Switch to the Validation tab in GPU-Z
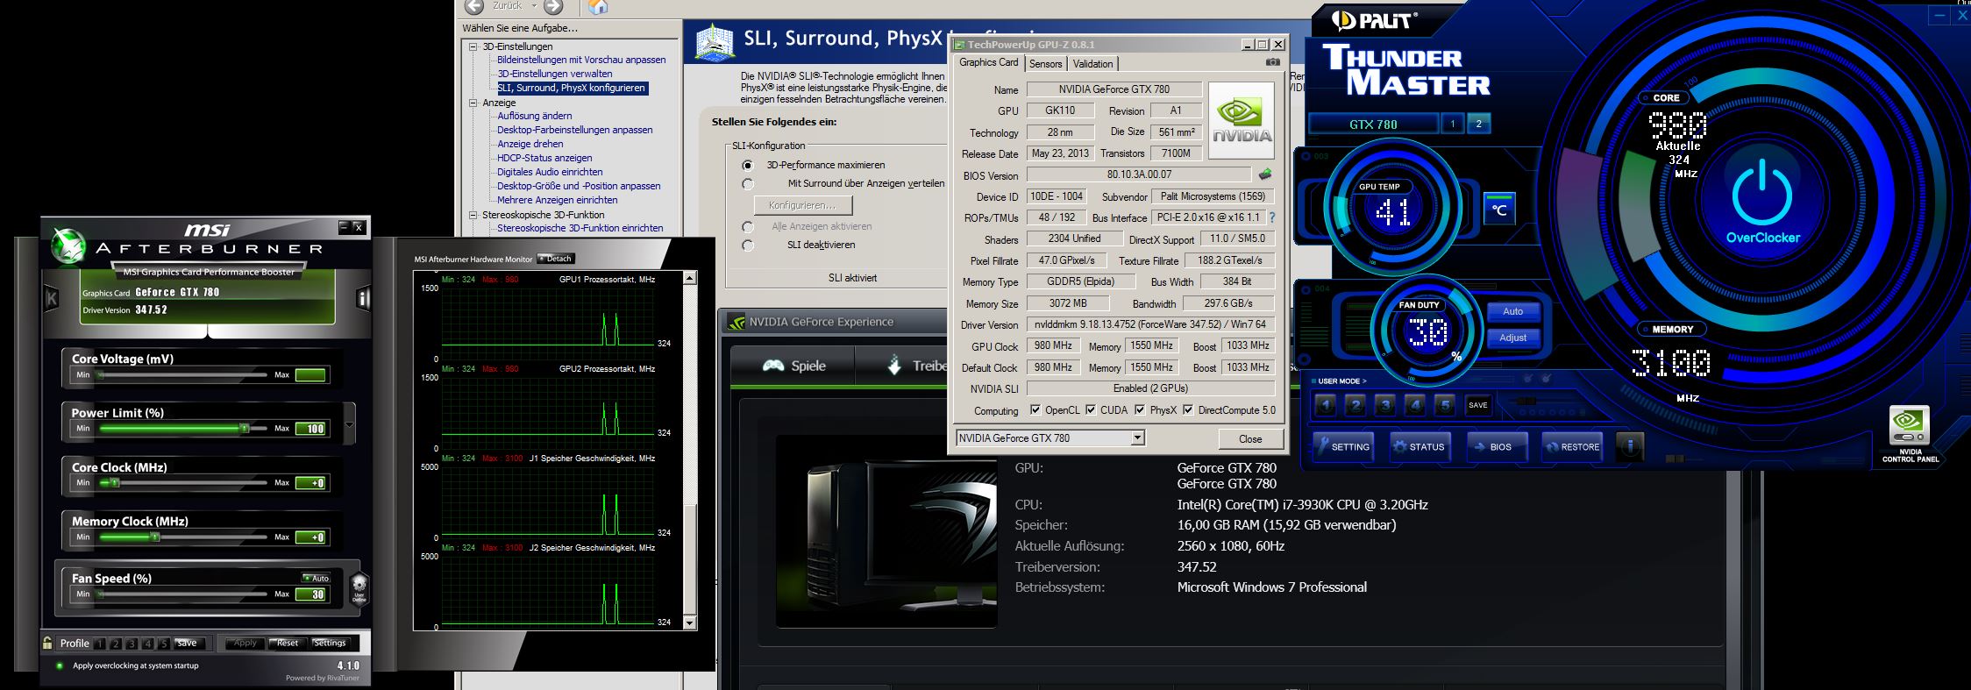The width and height of the screenshot is (1971, 690). pyautogui.click(x=1092, y=63)
